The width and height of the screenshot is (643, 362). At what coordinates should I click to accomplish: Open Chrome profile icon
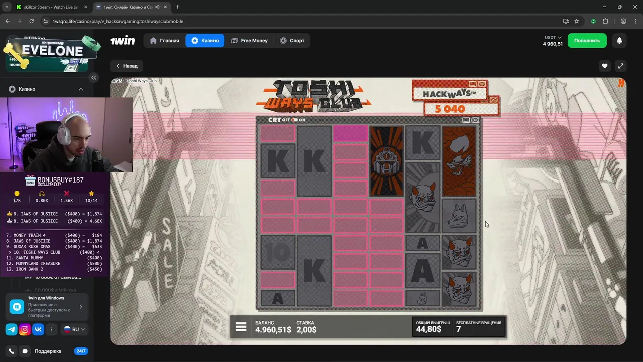623,21
